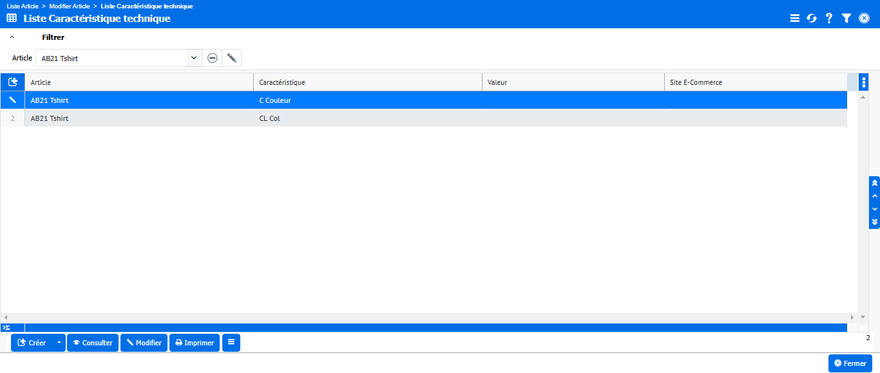Click the sigma totals icon at grid bottom
This screenshot has width=880, height=373.
(x=6, y=327)
